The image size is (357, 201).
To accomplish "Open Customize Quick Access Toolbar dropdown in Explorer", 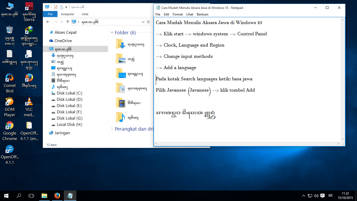I will (66, 7).
